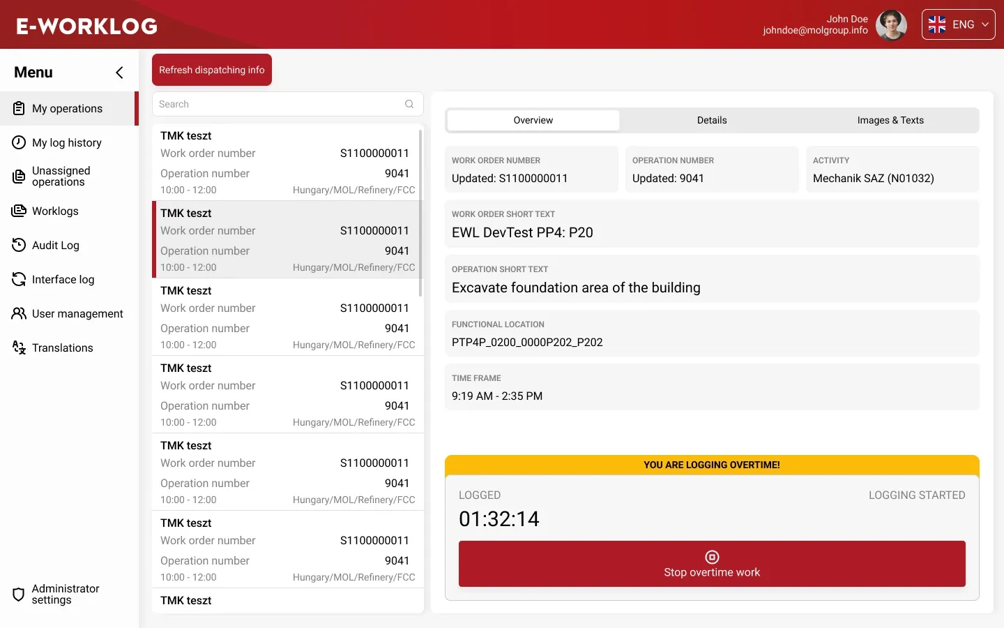Open the Images & Texts tab
The width and height of the screenshot is (1004, 628).
point(890,120)
